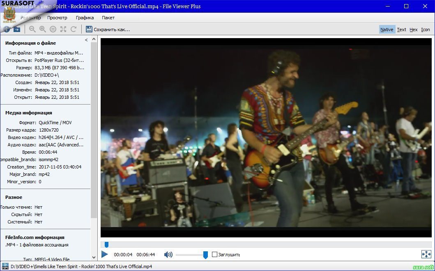Select the video codec value 'h264(H.264 / AVC'

tap(61, 137)
